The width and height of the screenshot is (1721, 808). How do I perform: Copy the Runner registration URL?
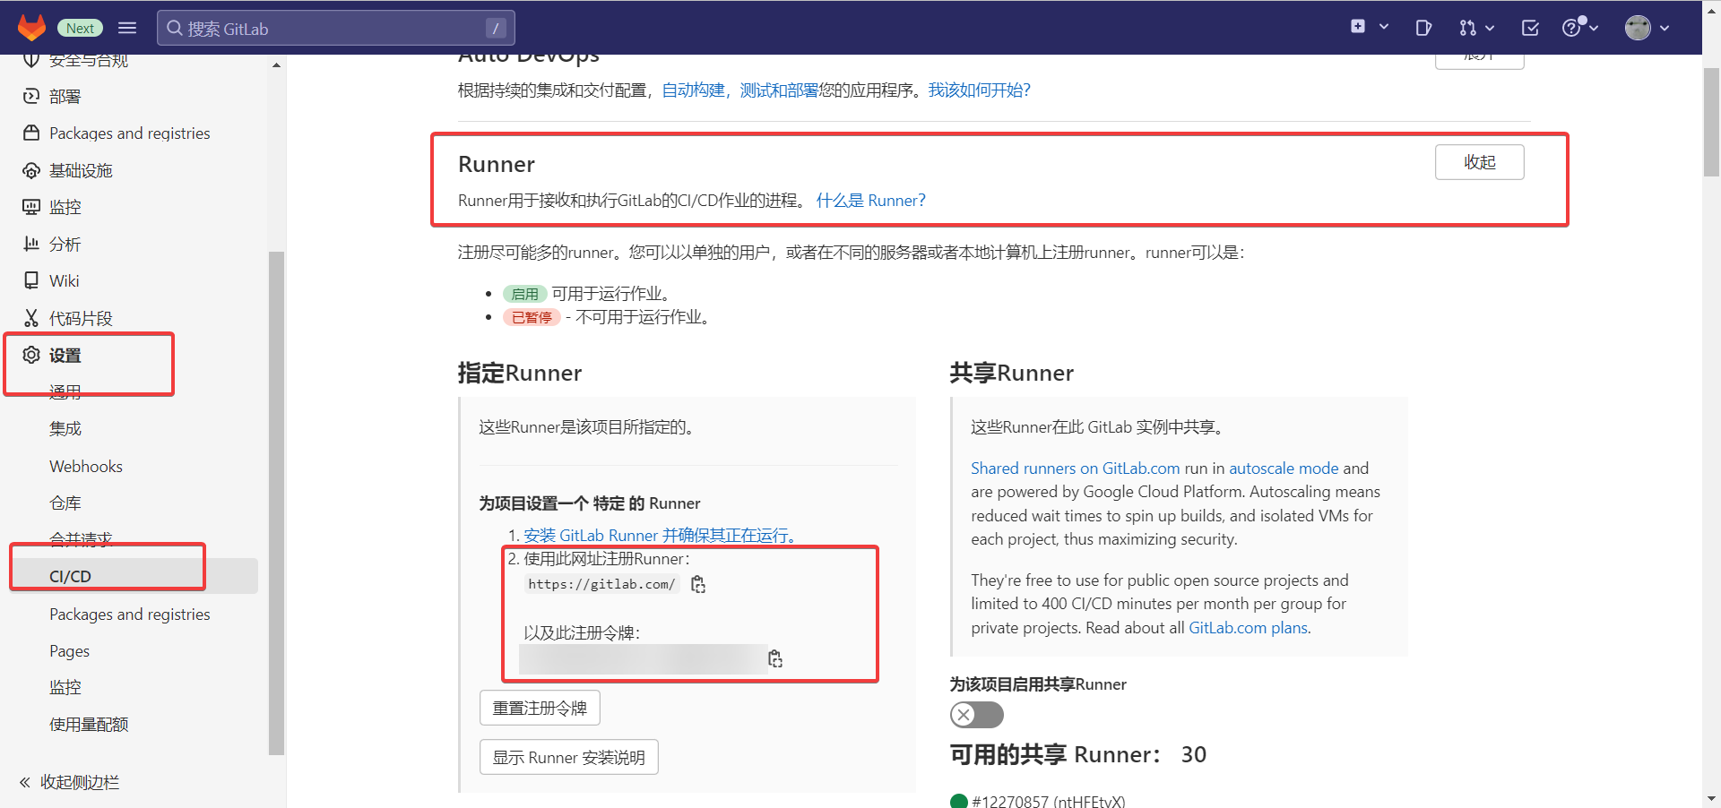coord(698,585)
